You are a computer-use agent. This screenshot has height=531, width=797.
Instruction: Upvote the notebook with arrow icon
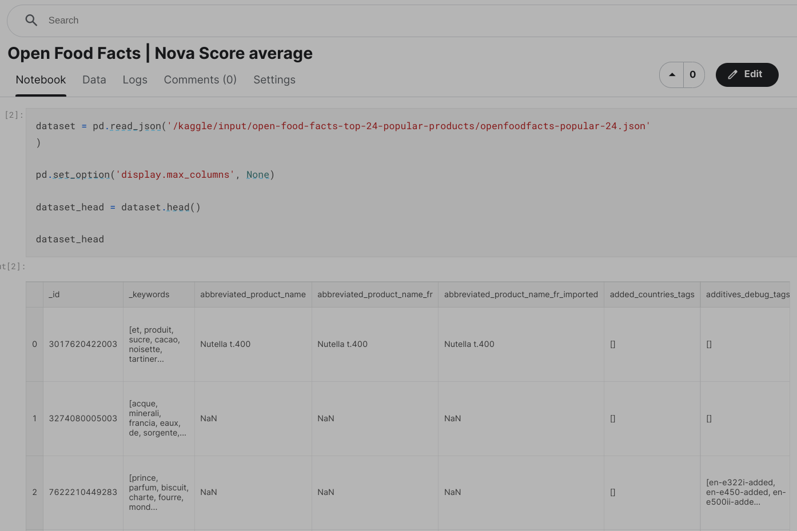pos(672,75)
